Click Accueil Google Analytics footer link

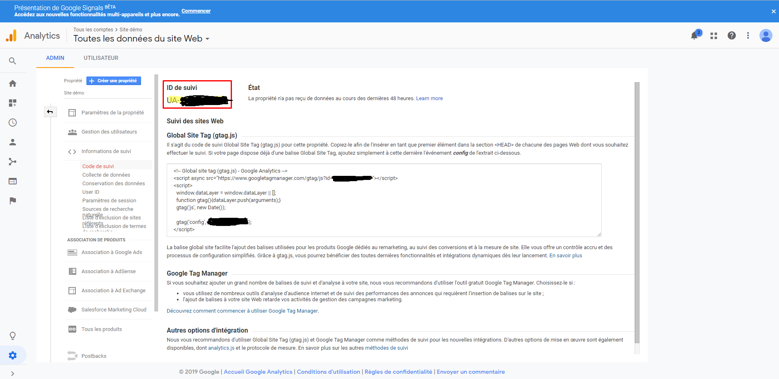click(258, 372)
